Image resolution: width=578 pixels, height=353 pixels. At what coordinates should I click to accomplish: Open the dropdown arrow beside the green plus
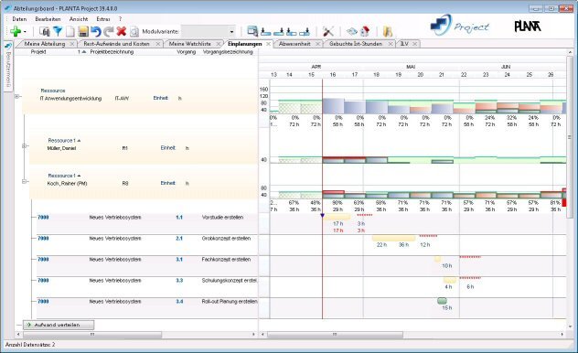[25, 32]
